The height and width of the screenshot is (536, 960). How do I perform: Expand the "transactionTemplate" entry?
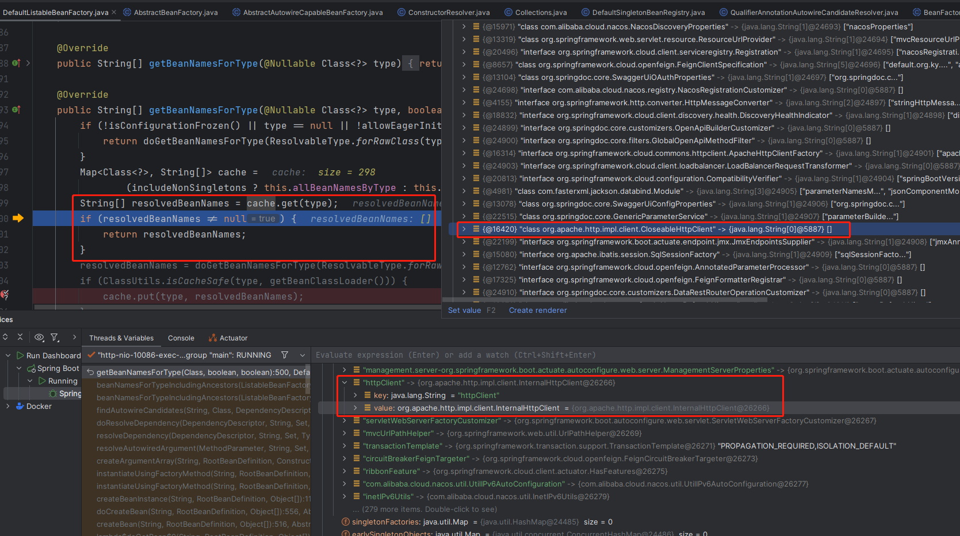tap(345, 446)
